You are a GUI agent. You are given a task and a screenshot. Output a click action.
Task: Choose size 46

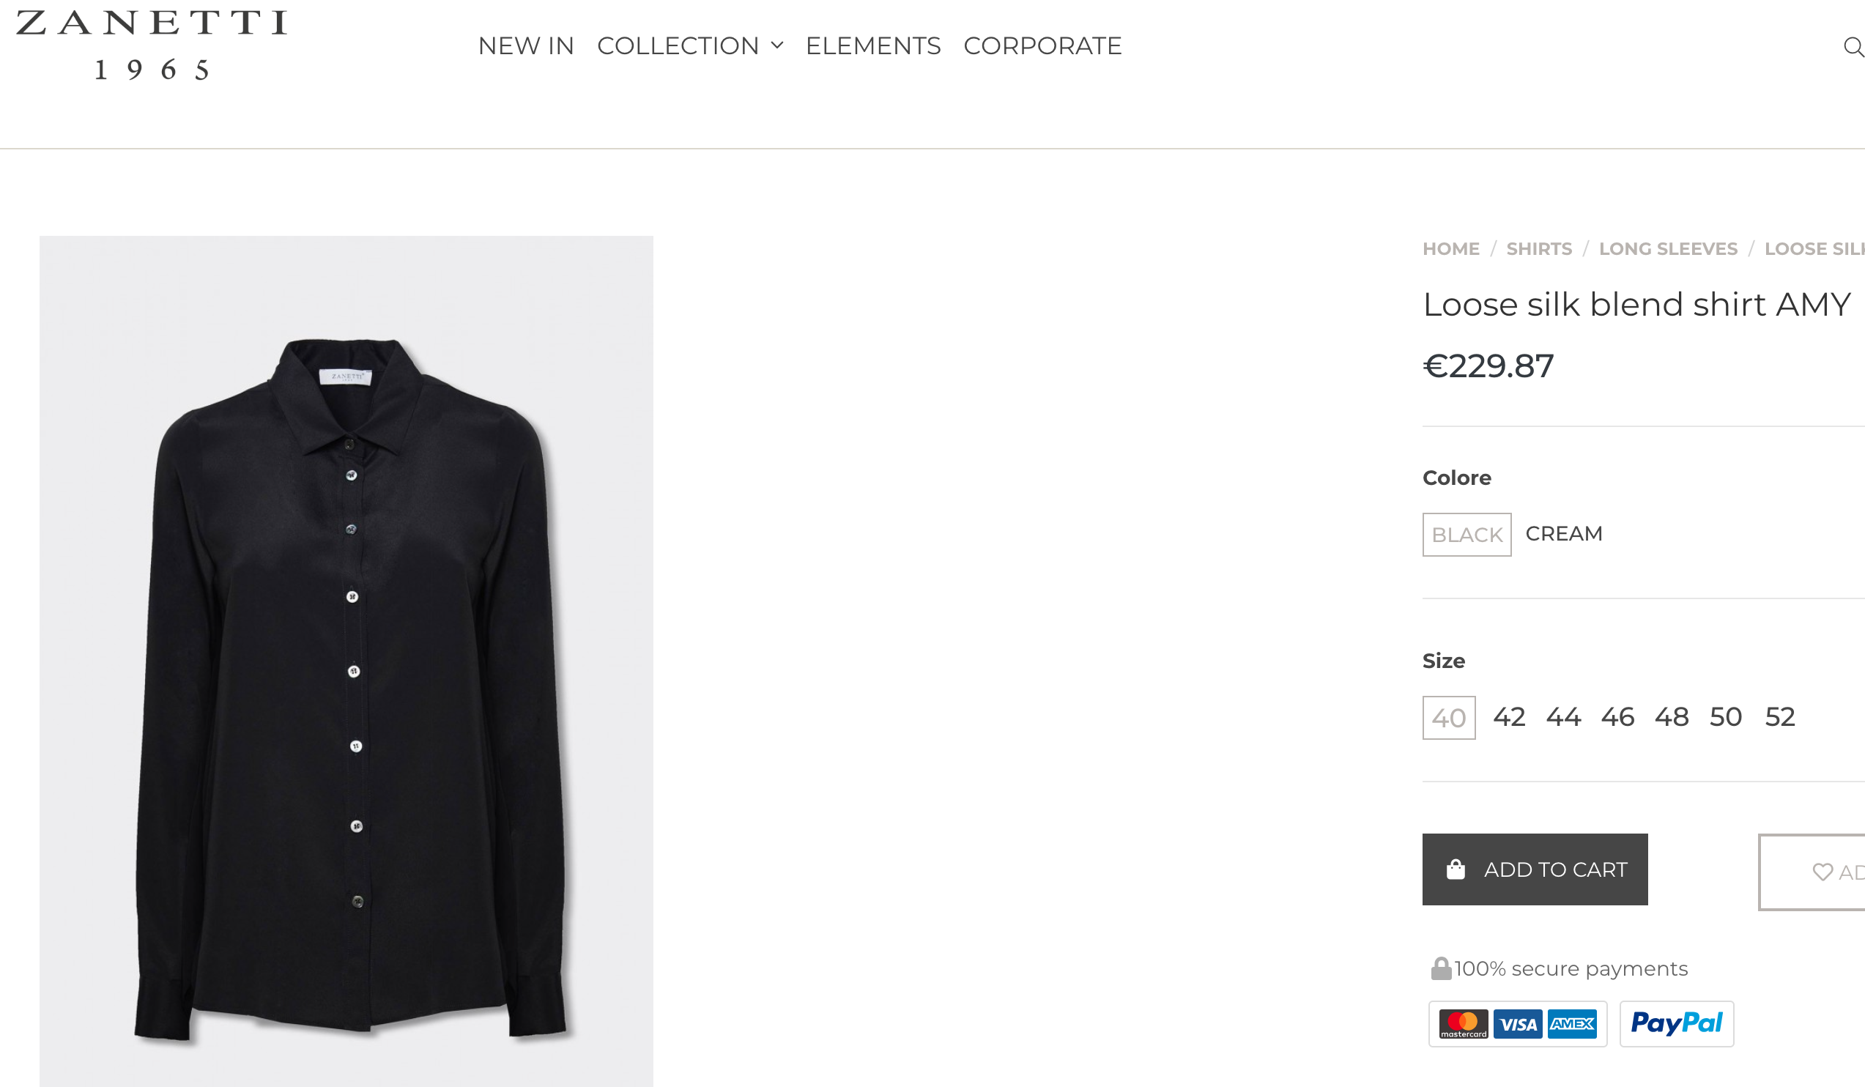click(1617, 716)
